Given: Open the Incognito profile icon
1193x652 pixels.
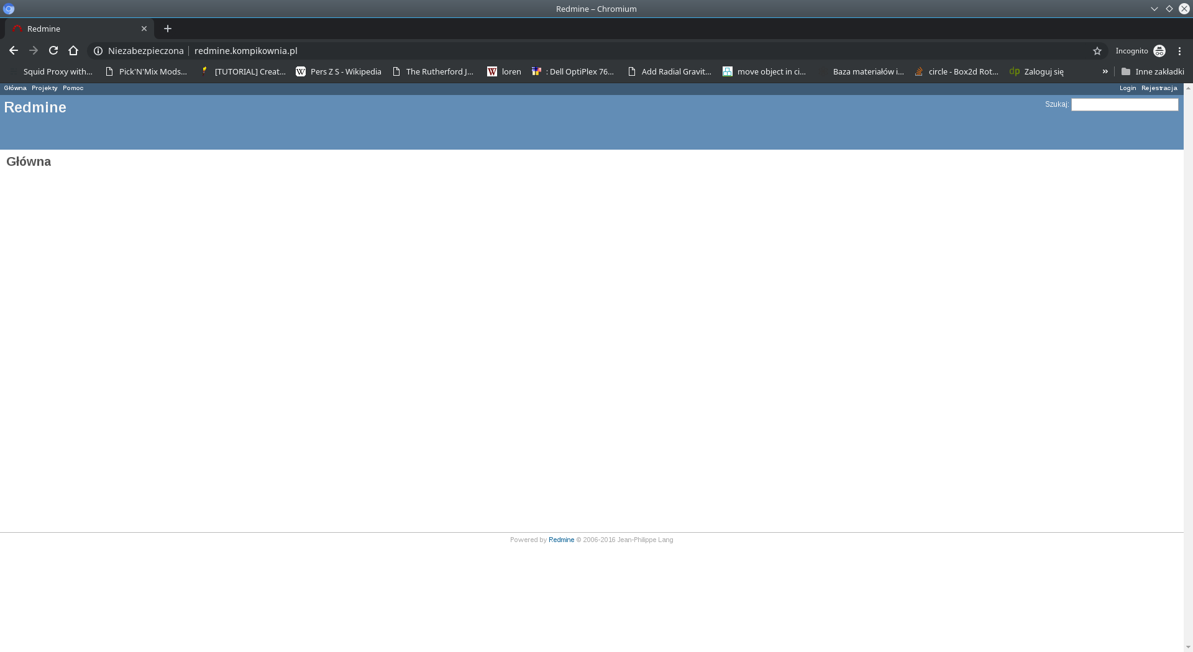Looking at the screenshot, I should click(1159, 51).
